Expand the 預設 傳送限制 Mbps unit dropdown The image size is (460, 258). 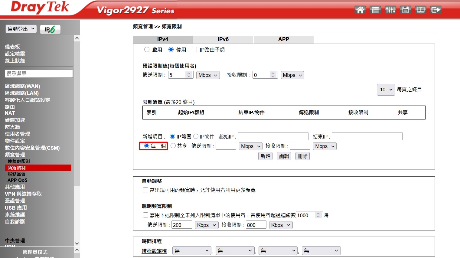tap(208, 75)
